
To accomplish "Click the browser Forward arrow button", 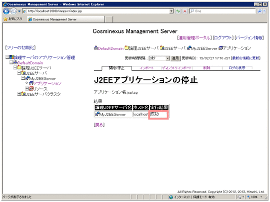I will 13,11.
